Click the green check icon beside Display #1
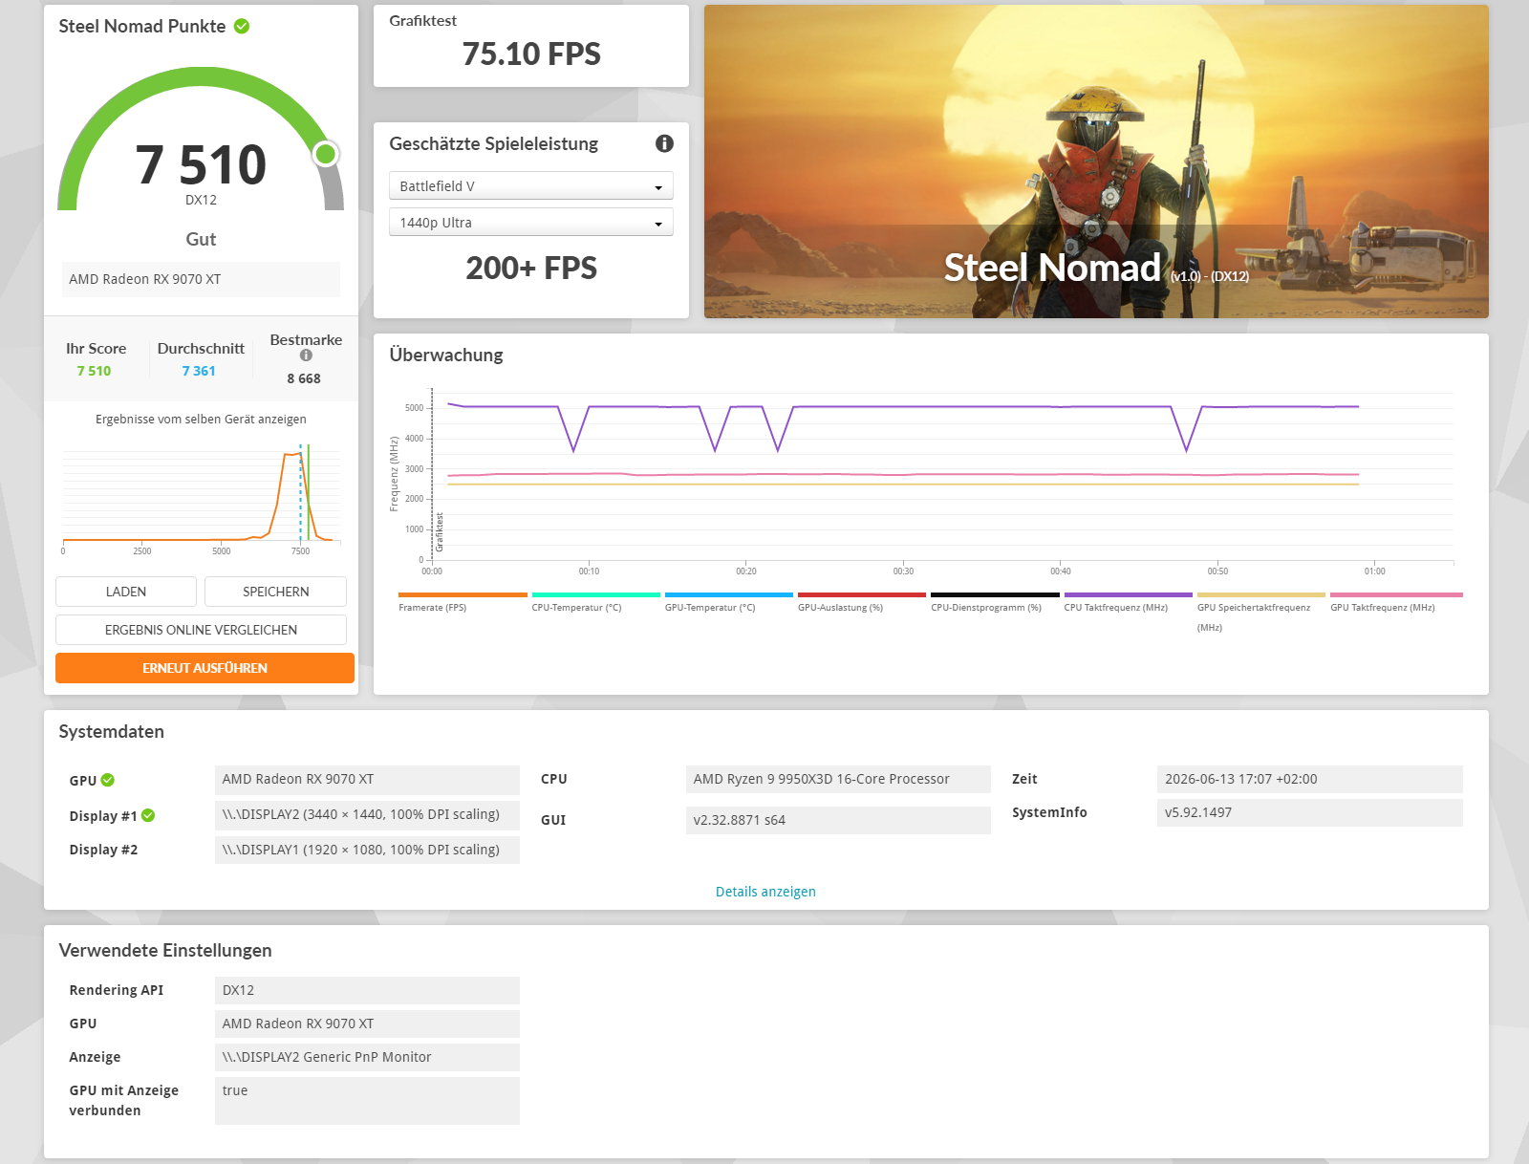 coord(148,815)
